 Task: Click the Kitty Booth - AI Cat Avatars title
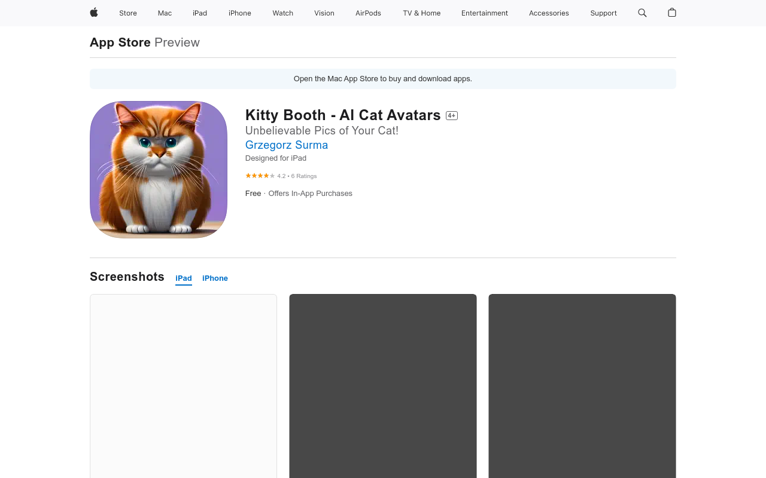point(343,115)
